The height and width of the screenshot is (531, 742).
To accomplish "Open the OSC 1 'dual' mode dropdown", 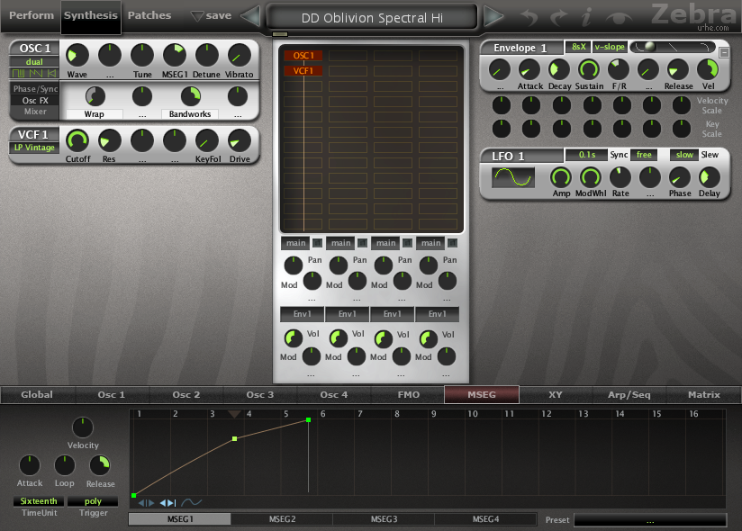I will click(x=34, y=61).
